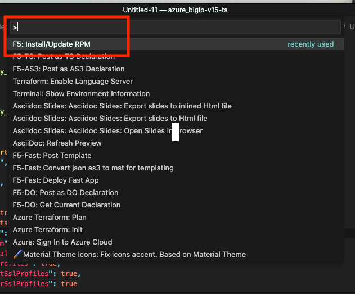Viewport: 355px width, 294px height.
Task: Choose F5-AS3: Post as AS3 Declaration
Action: coord(69,69)
